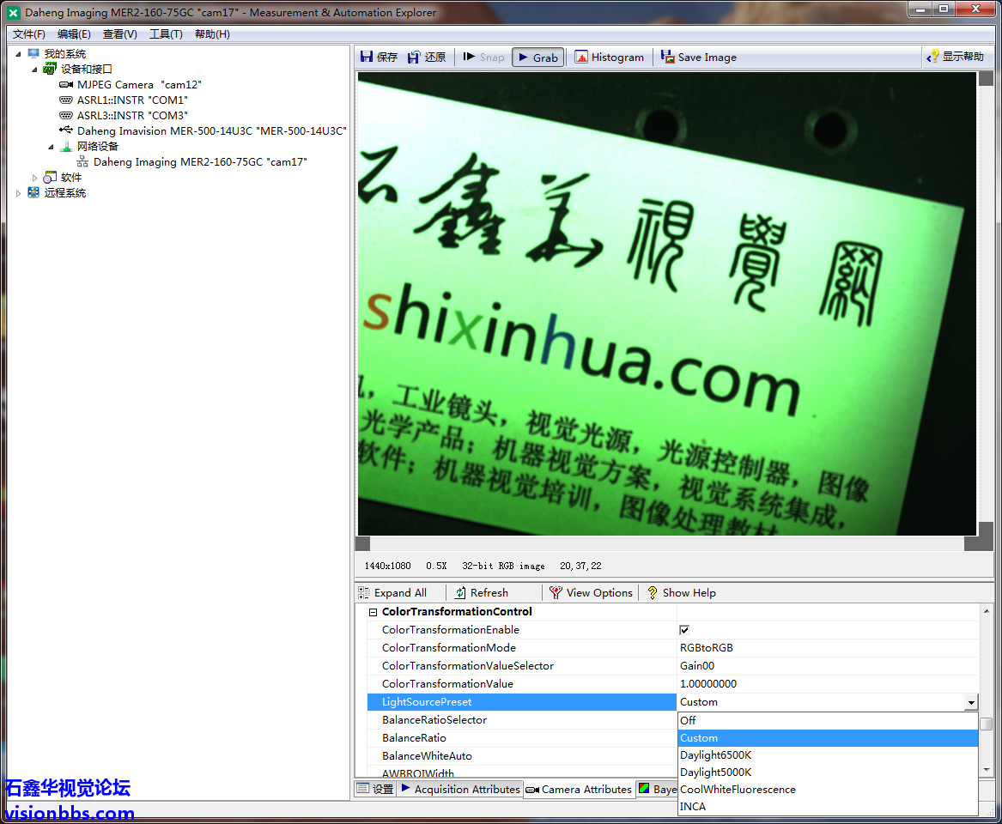Choose Off in the preset list

pos(828,720)
